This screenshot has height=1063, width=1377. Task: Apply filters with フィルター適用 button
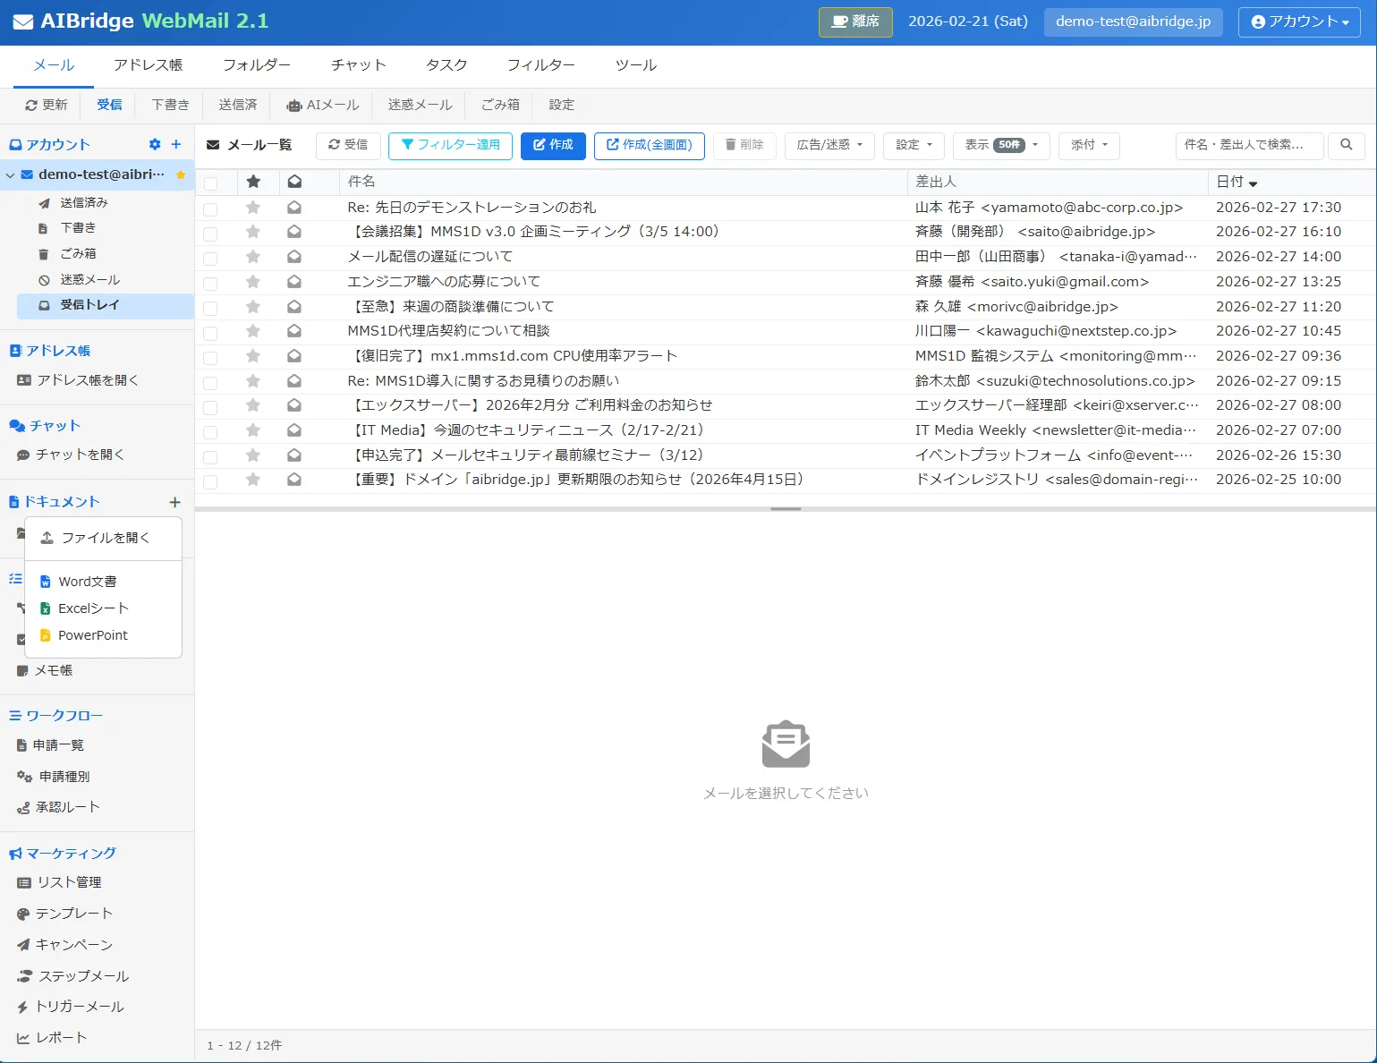(x=450, y=145)
